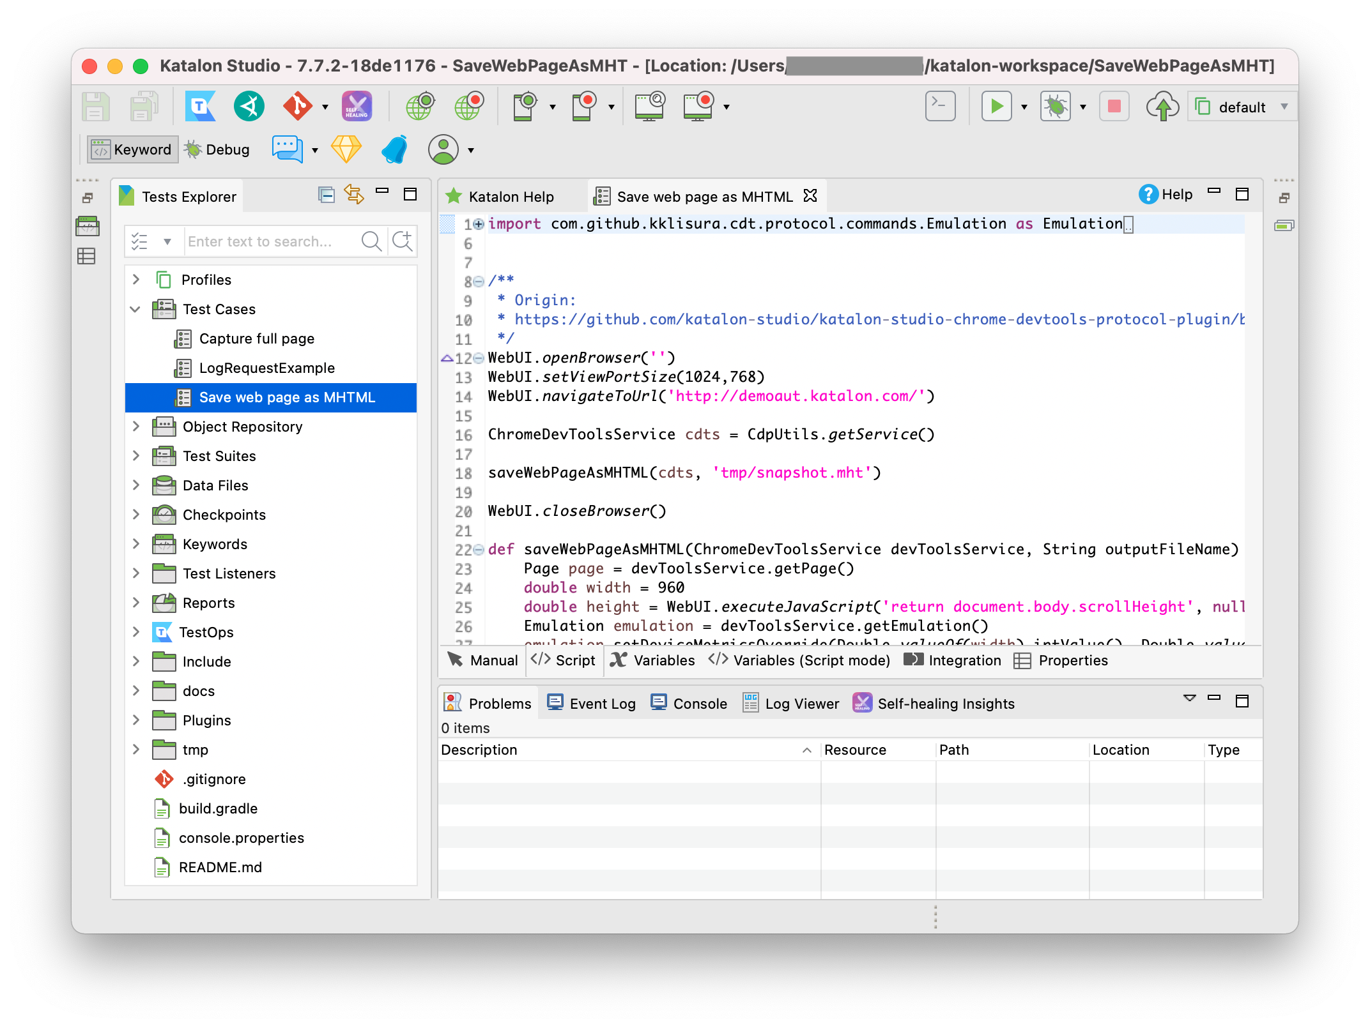Open the command line console icon
The width and height of the screenshot is (1370, 1028).
[939, 106]
